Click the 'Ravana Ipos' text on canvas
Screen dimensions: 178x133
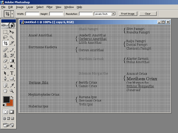(88, 97)
